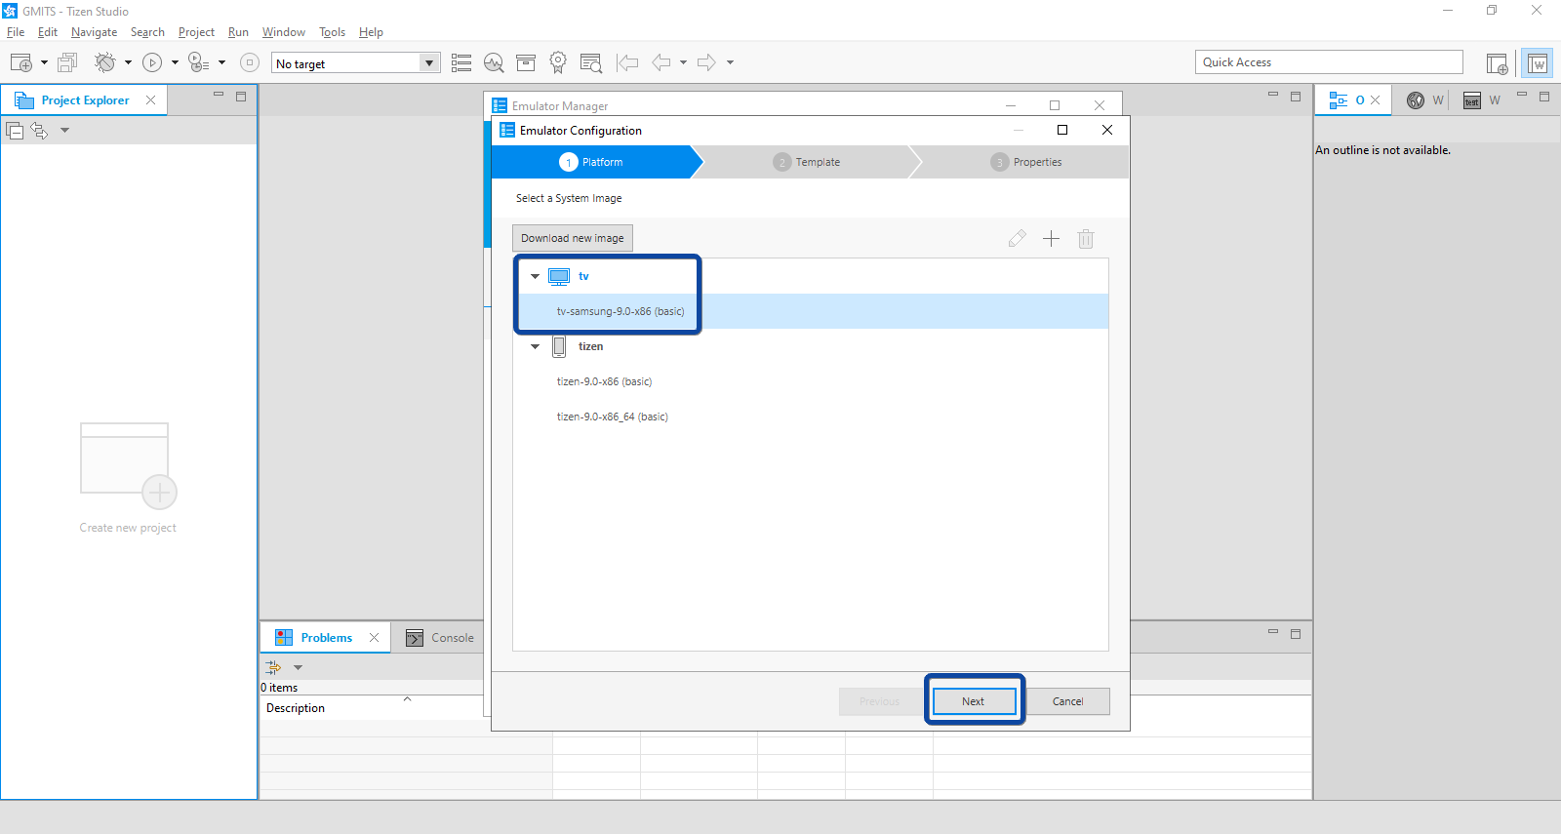Open the Profile dropdown arrow
This screenshot has width=1561, height=834.
click(221, 62)
